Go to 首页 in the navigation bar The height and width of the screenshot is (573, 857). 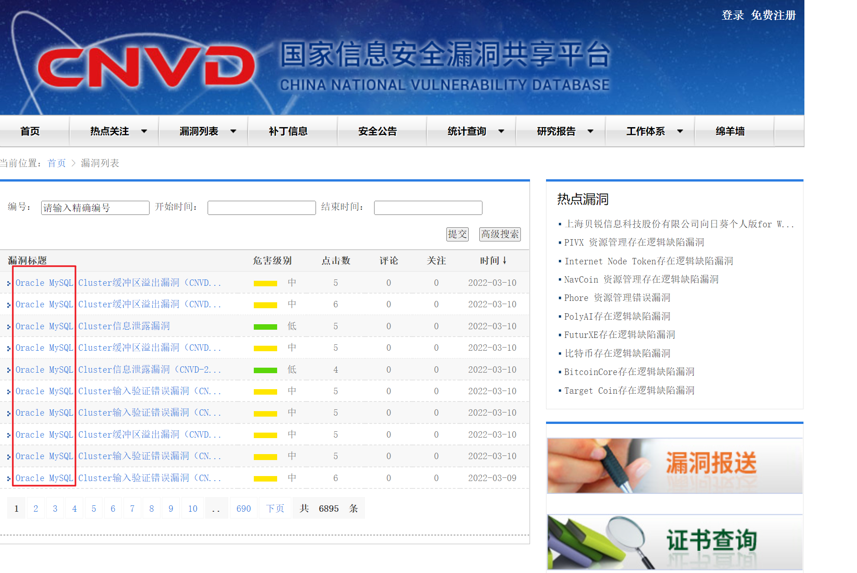click(x=30, y=131)
